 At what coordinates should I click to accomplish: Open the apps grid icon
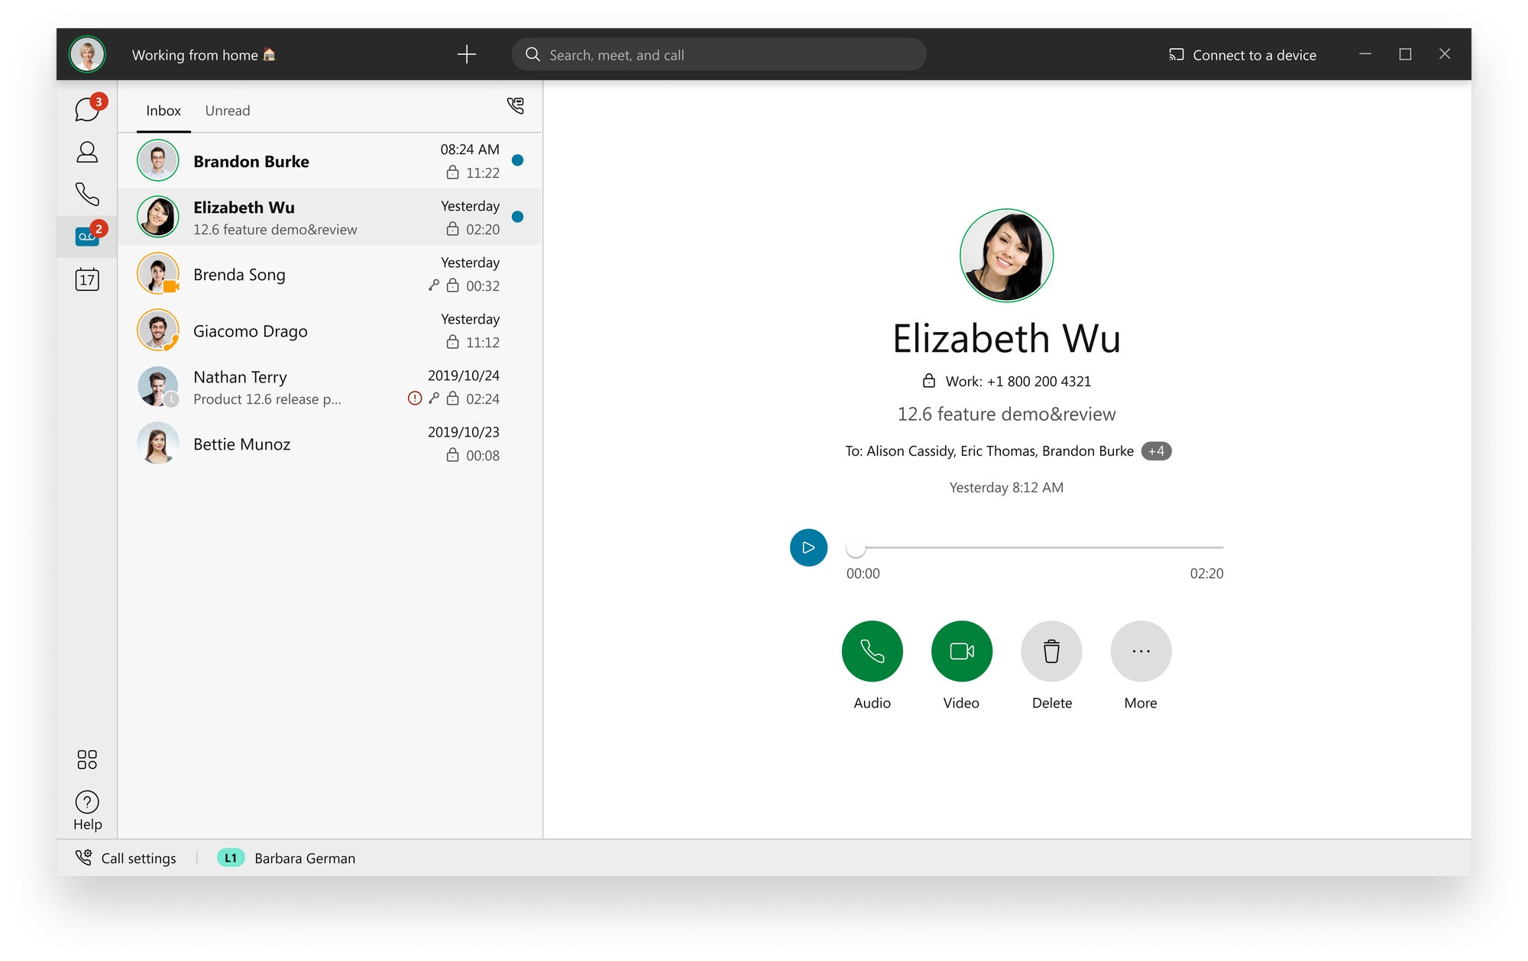(x=87, y=759)
